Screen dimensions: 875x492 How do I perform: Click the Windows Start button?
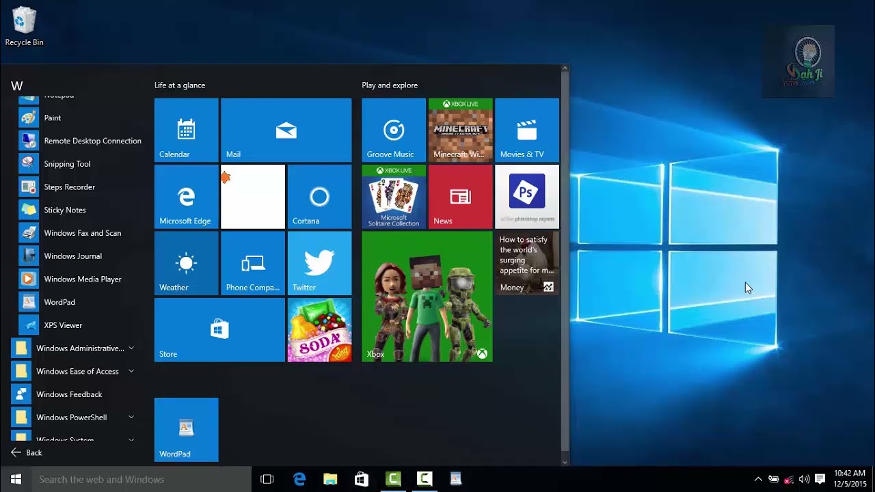[x=16, y=479]
